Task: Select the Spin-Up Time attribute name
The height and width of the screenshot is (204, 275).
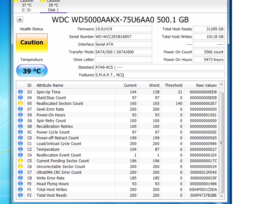Action: pos(48,92)
